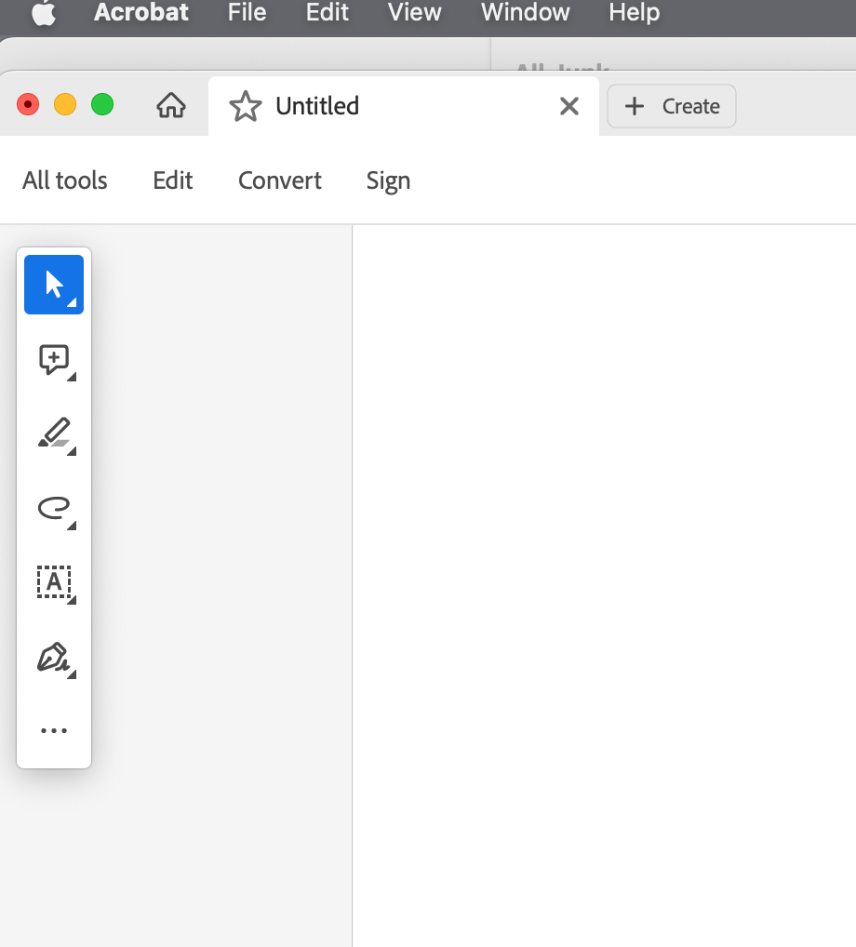This screenshot has width=856, height=947.
Task: Choose the Fill & Sign pen tool
Action: 53,656
